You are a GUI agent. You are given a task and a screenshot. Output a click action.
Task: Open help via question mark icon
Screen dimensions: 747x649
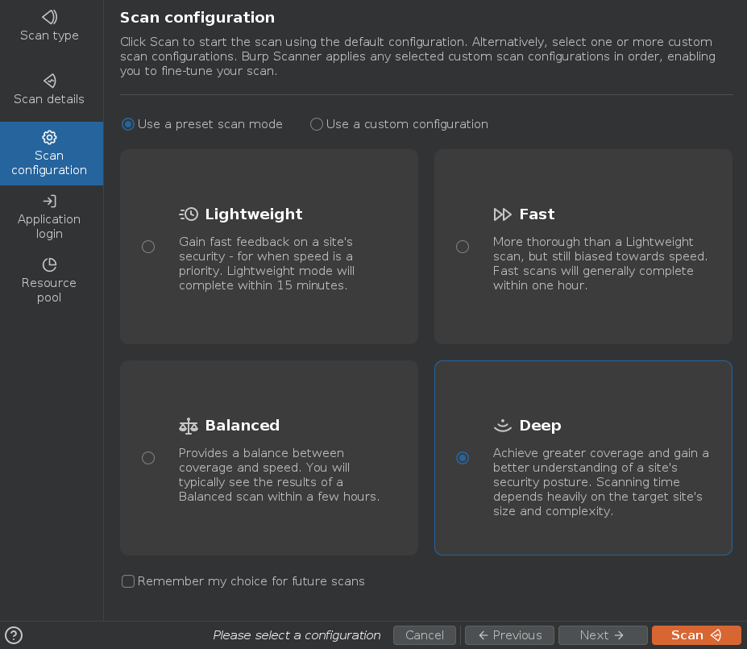click(14, 635)
